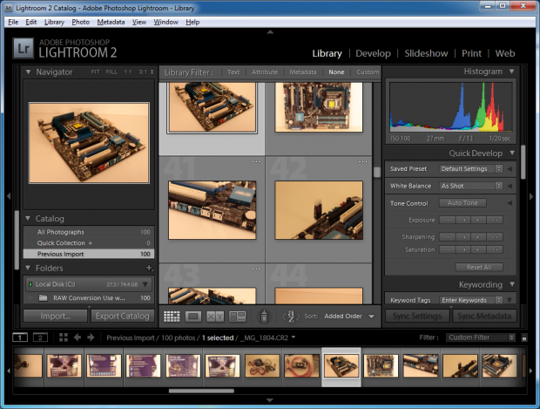Open the Metadata menu
The height and width of the screenshot is (409, 540).
[x=111, y=22]
